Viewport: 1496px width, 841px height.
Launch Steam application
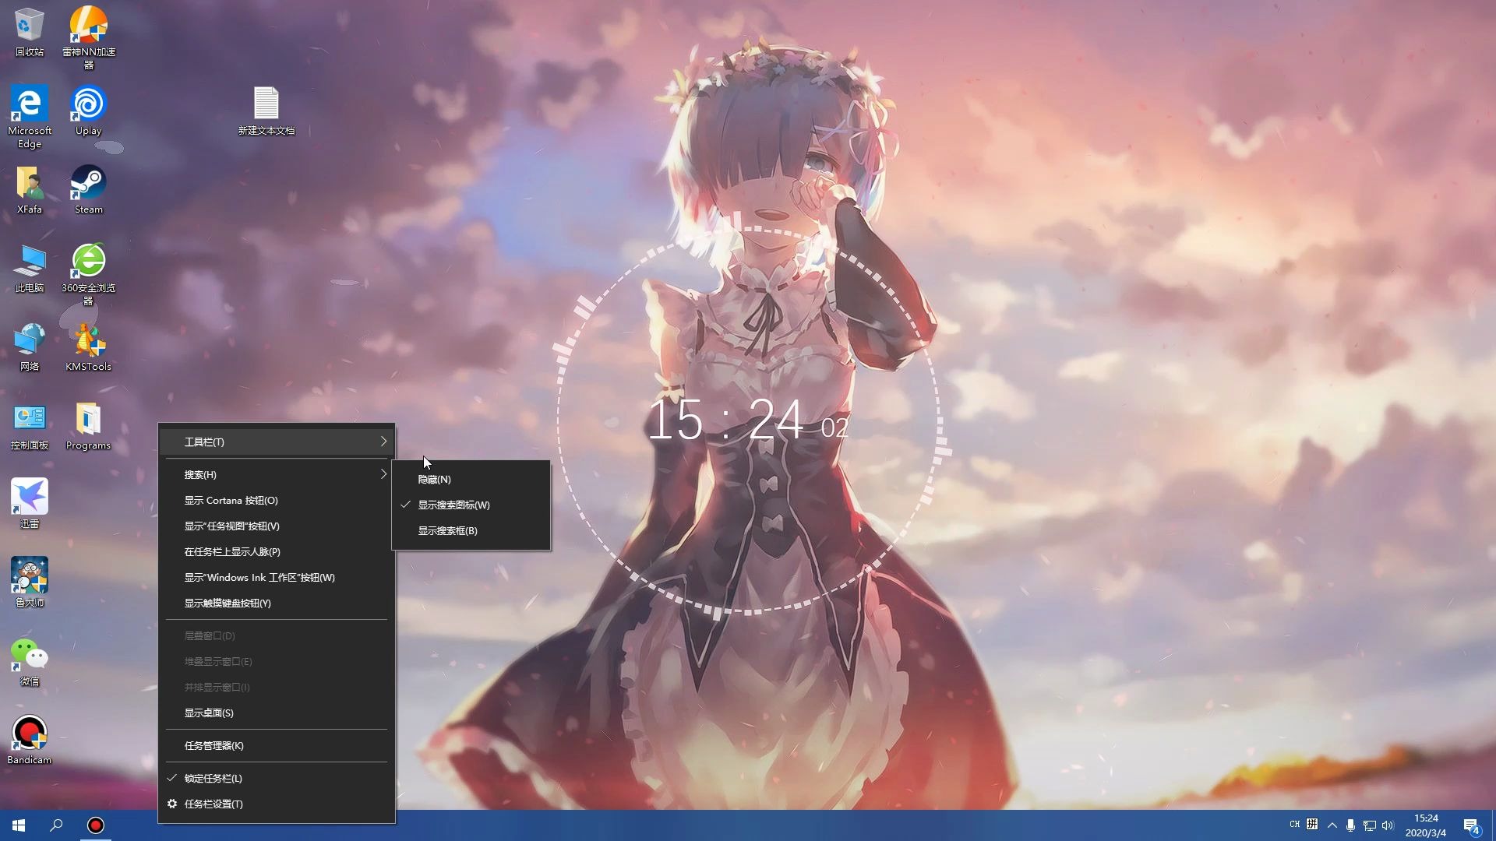pos(88,187)
